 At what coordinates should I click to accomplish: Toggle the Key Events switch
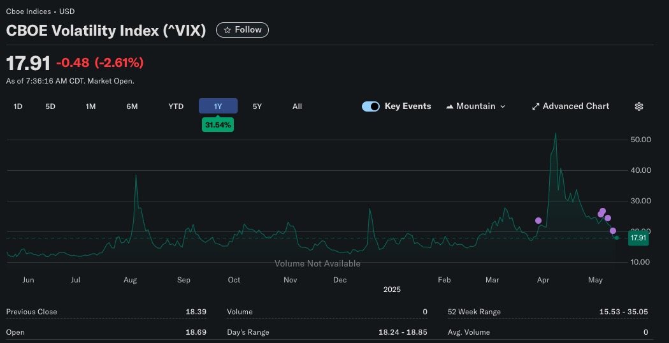tap(371, 106)
